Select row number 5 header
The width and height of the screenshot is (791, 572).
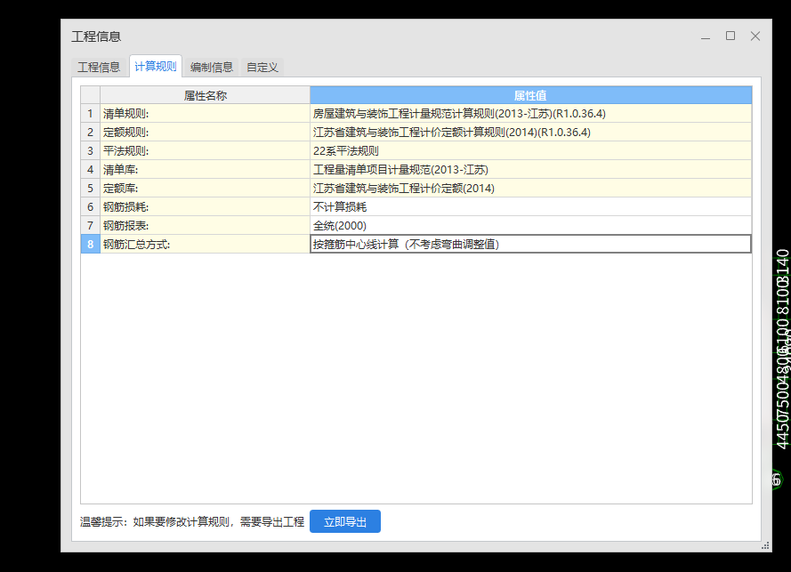[x=90, y=188]
